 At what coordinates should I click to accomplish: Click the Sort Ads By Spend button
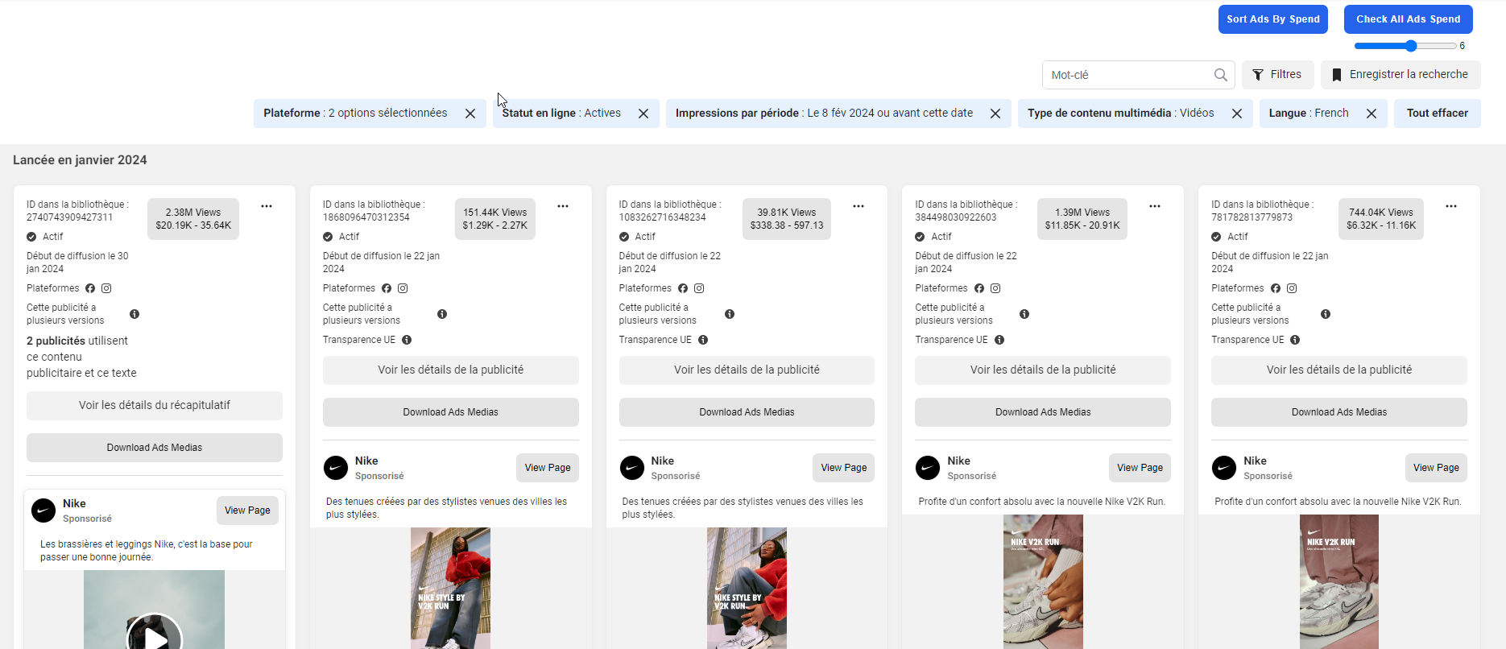pos(1272,19)
